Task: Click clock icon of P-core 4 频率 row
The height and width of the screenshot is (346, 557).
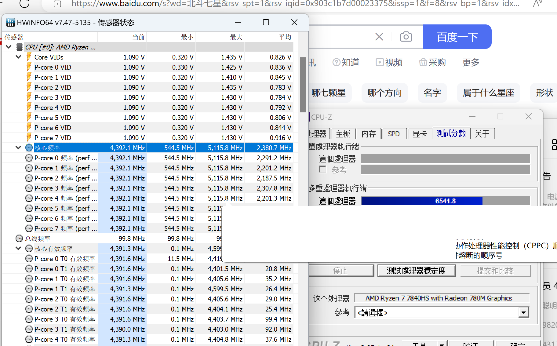Action: [29, 198]
